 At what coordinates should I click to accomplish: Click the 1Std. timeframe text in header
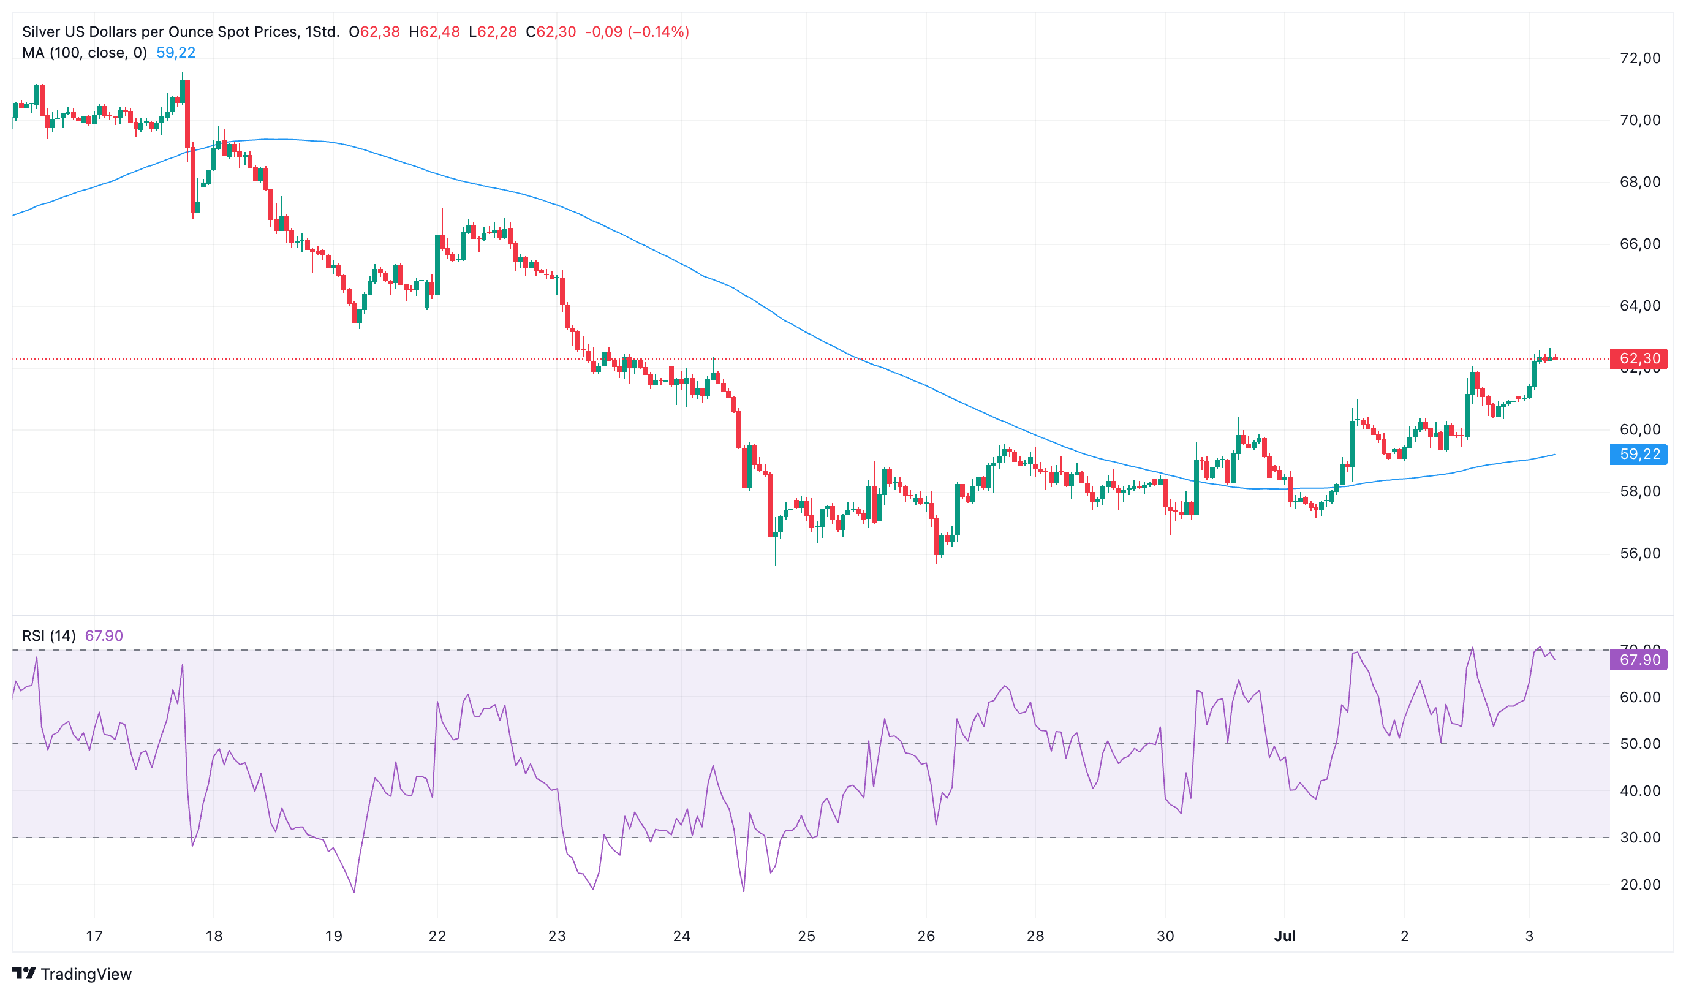(x=322, y=31)
